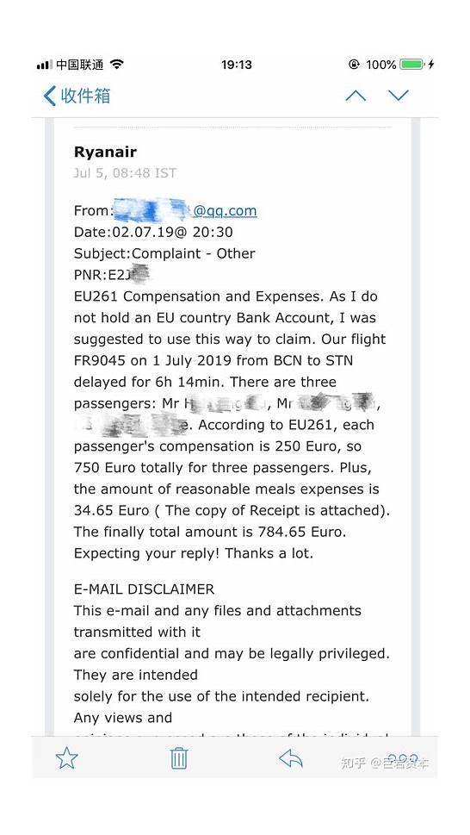
Task: Tap the Ryanair sender name
Action: coord(105,152)
